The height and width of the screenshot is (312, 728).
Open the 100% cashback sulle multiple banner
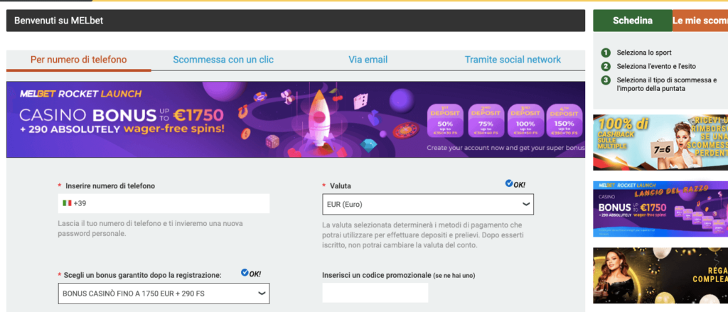coord(660,142)
